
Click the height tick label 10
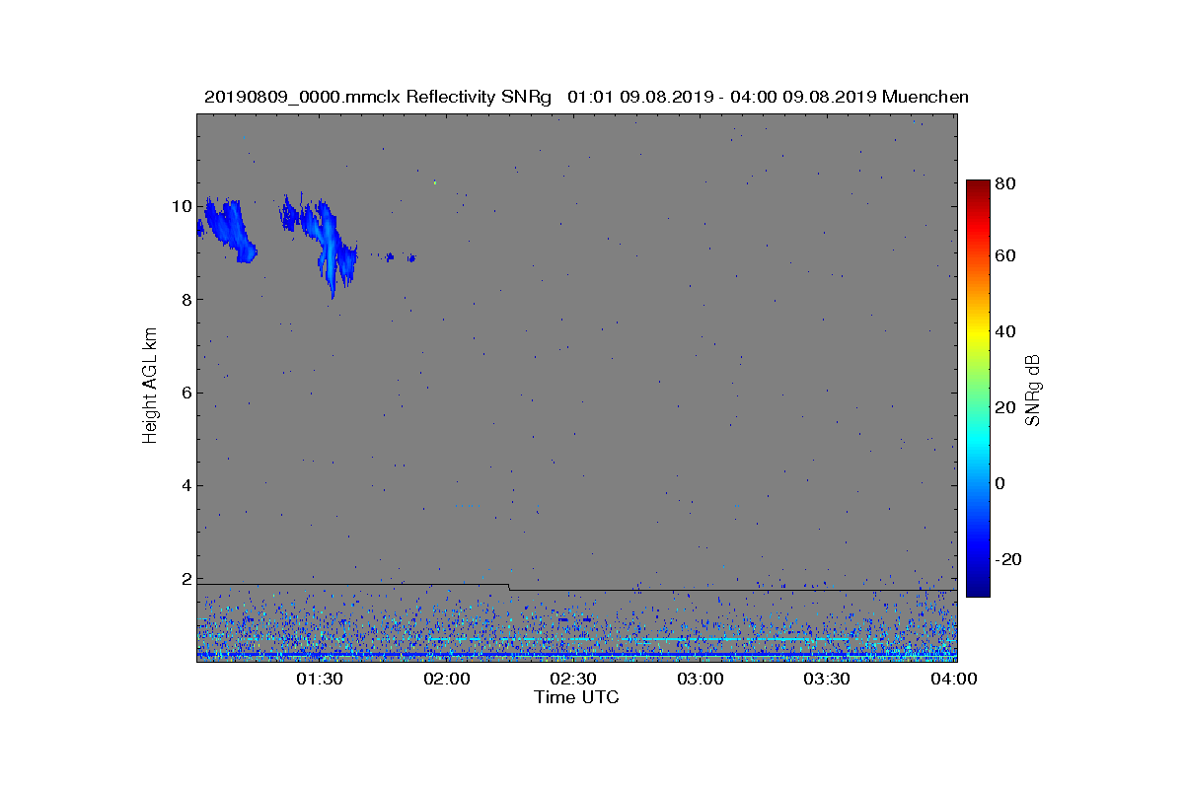coord(181,206)
